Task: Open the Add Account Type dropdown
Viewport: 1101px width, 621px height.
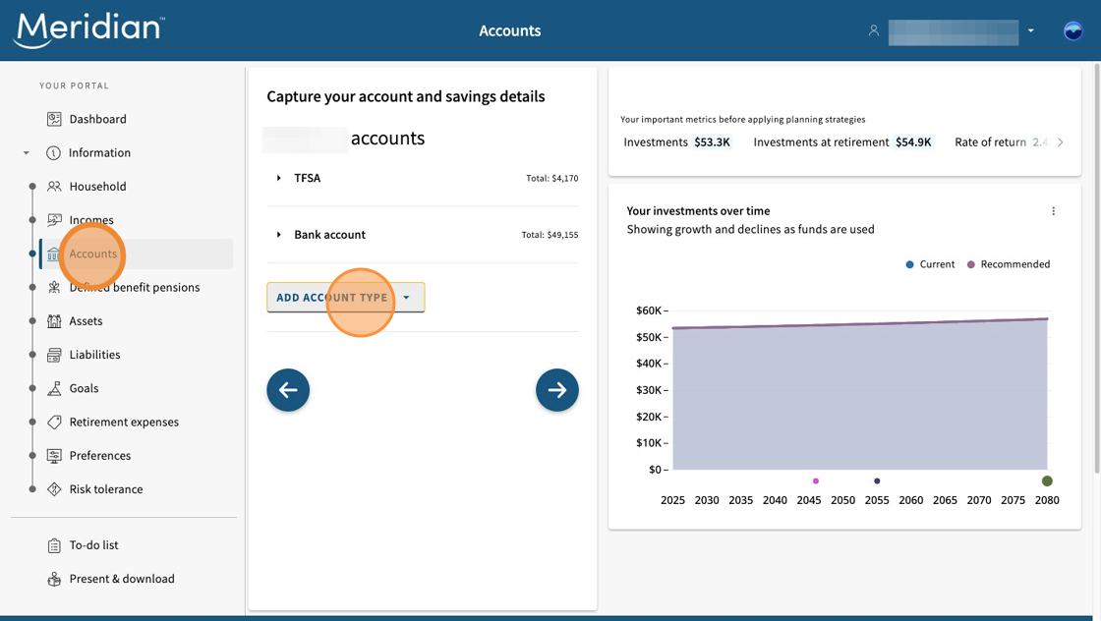Action: 345,298
